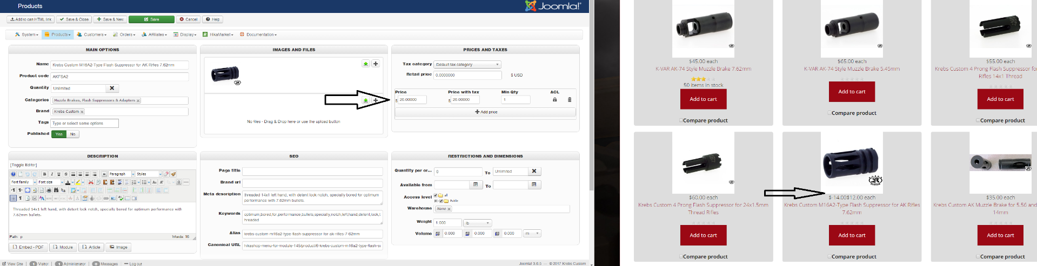The height and width of the screenshot is (266, 1037).
Task: Toggle Underline formatting in editor
Action: point(59,174)
